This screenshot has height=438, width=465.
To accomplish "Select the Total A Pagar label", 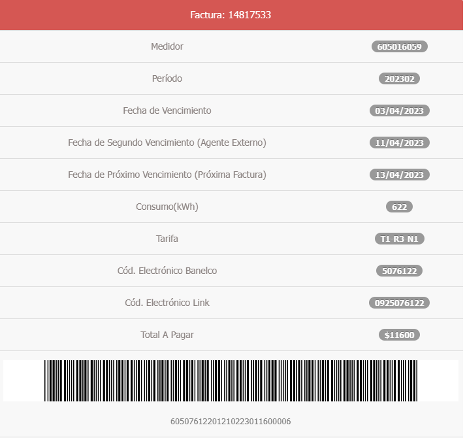I will point(167,335).
